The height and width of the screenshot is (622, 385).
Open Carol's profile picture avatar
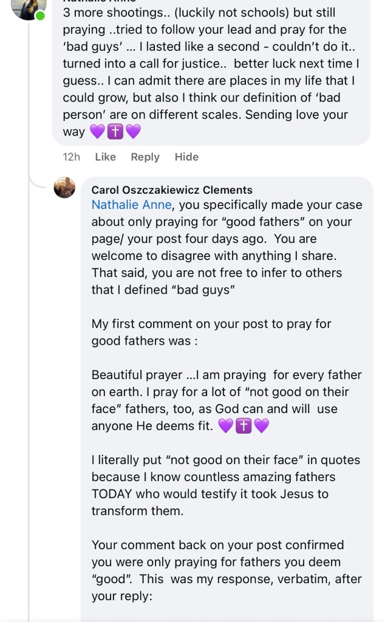64,188
